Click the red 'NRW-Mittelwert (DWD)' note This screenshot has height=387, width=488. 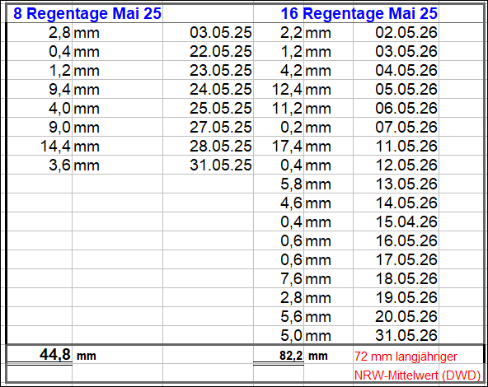click(x=417, y=375)
